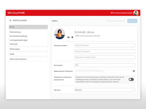Click the Altes Passwort field
The image size is (146, 109).
click(x=105, y=45)
